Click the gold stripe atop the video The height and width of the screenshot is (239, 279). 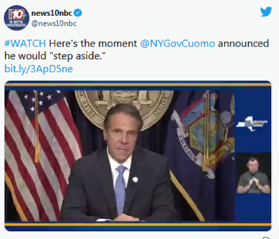[138, 85]
